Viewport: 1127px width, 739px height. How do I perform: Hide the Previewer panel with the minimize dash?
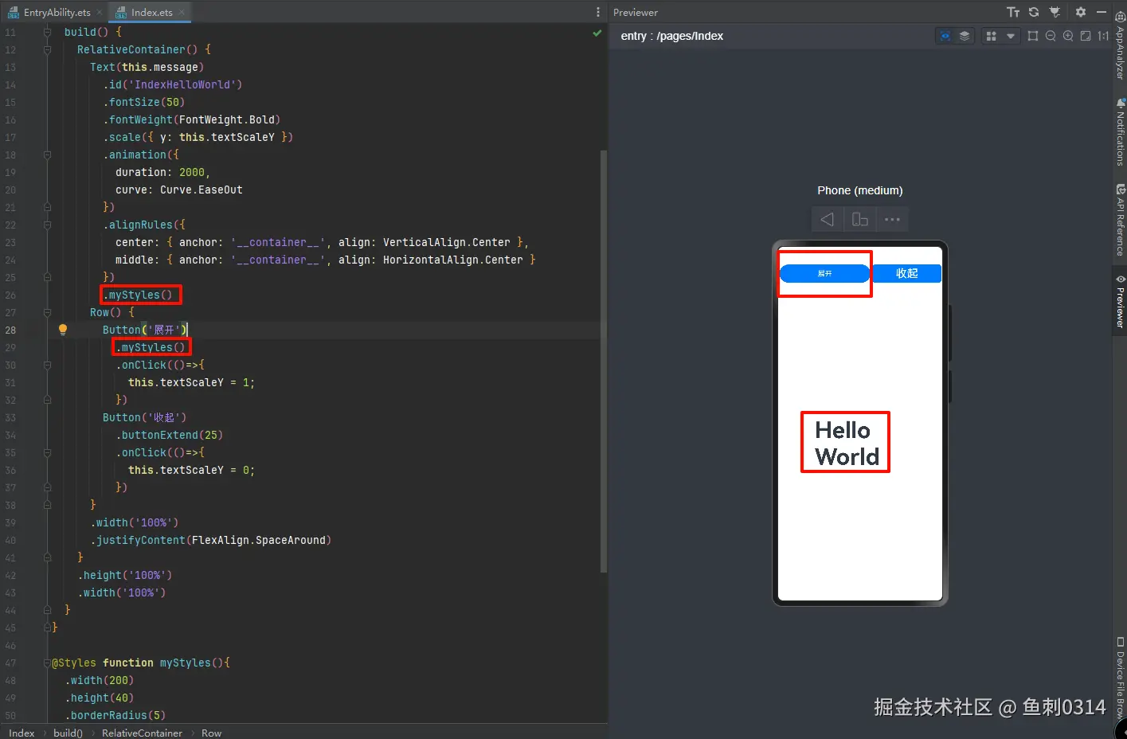[x=1102, y=12]
